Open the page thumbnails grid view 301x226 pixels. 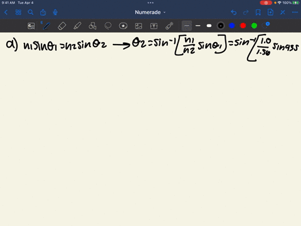(x=18, y=13)
